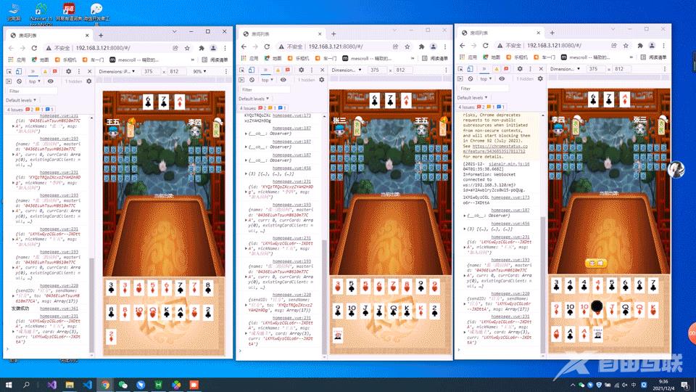
Task: Bookmark the page with star icon in right window
Action: (626, 45)
